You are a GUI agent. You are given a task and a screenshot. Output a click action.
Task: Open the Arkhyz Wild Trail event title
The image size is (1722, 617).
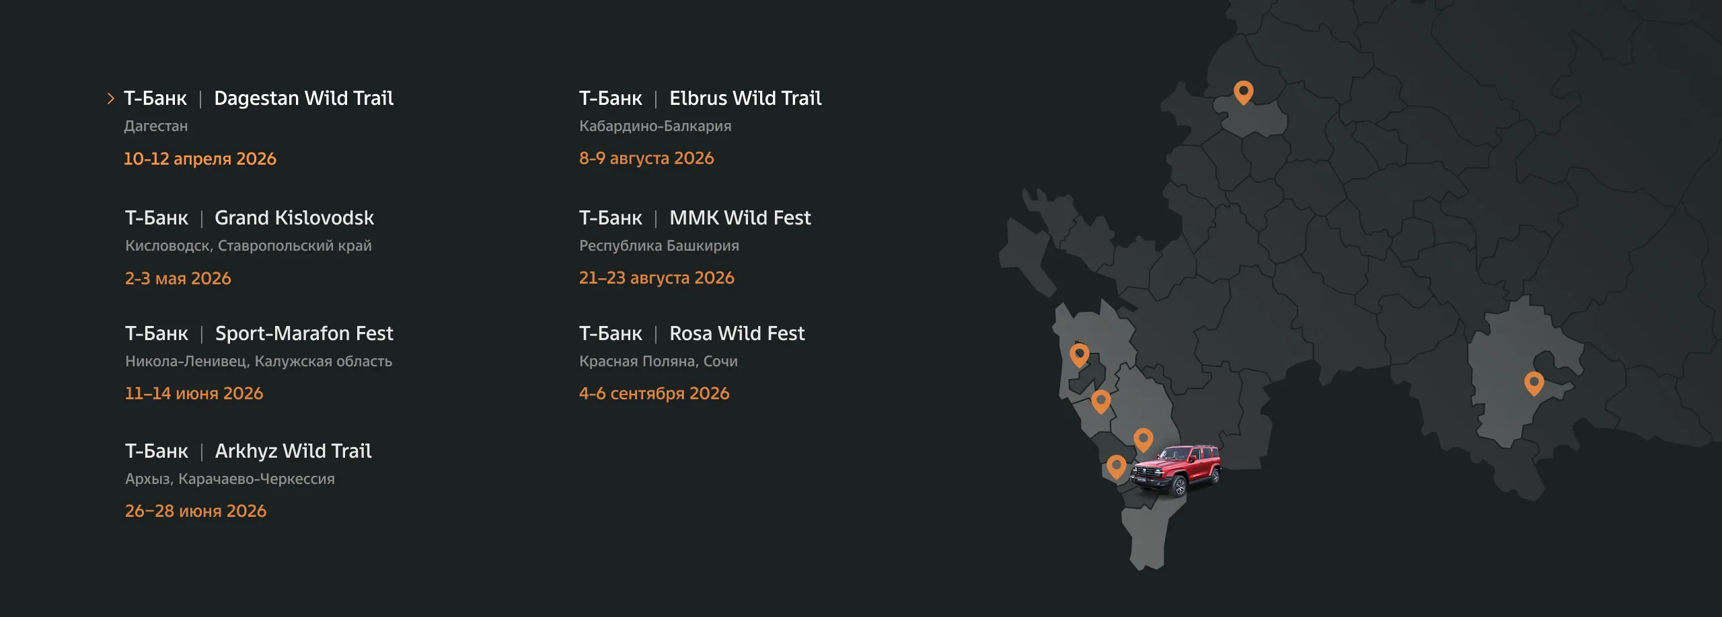pyautogui.click(x=293, y=452)
